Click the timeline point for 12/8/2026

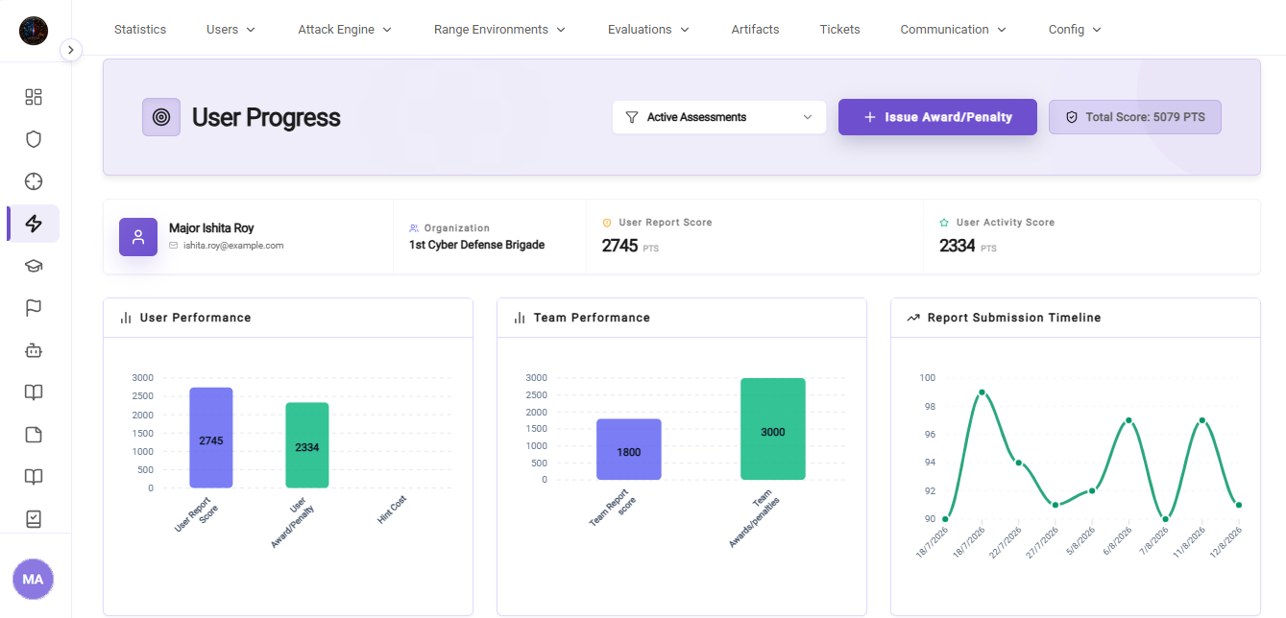[x=1239, y=505]
